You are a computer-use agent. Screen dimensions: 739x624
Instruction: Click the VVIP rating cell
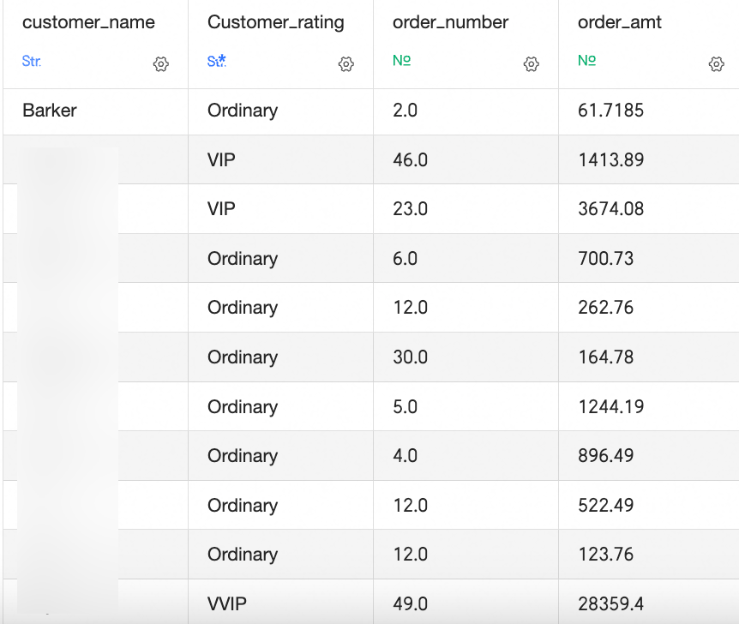click(x=227, y=603)
